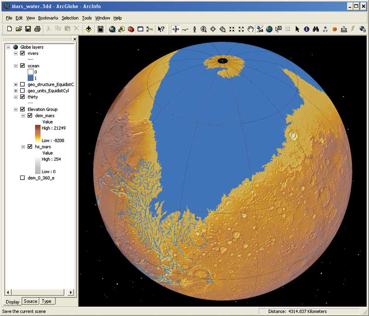Uncheck the rivers layer checkbox
Image resolution: width=369 pixels, height=316 pixels.
pyautogui.click(x=23, y=53)
